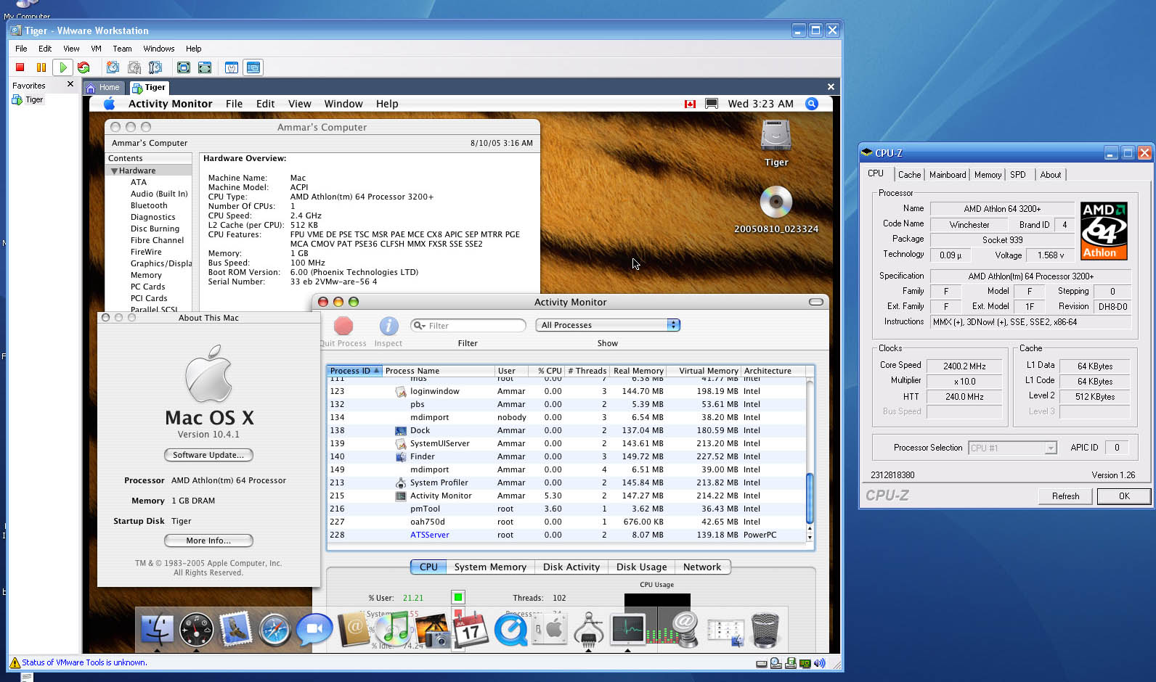The image size is (1156, 682).
Task: Open the CPU-Z Processor Selection dropdown
Action: coord(1012,448)
